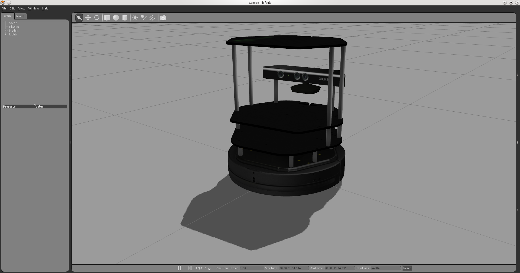Select the Physics tree item
Image resolution: width=520 pixels, height=273 pixels.
pyautogui.click(x=14, y=27)
